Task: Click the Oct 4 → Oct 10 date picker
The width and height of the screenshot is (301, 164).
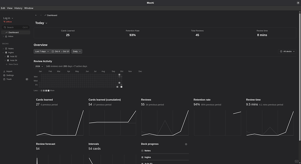Action: tap(60, 51)
